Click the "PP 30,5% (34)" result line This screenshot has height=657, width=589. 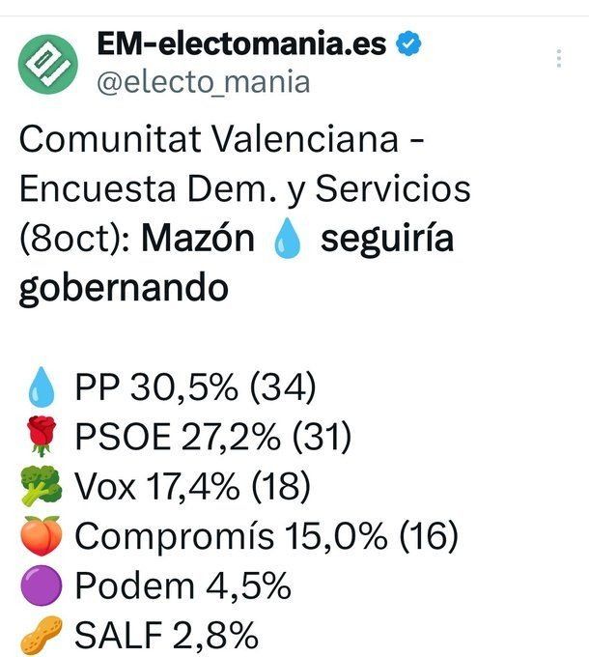[195, 388]
